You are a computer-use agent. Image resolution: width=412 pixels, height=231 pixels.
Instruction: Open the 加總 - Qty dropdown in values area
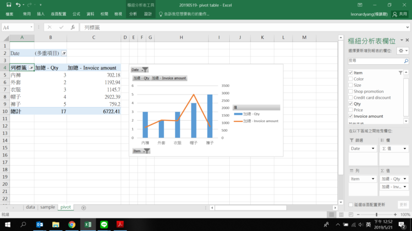(405, 179)
